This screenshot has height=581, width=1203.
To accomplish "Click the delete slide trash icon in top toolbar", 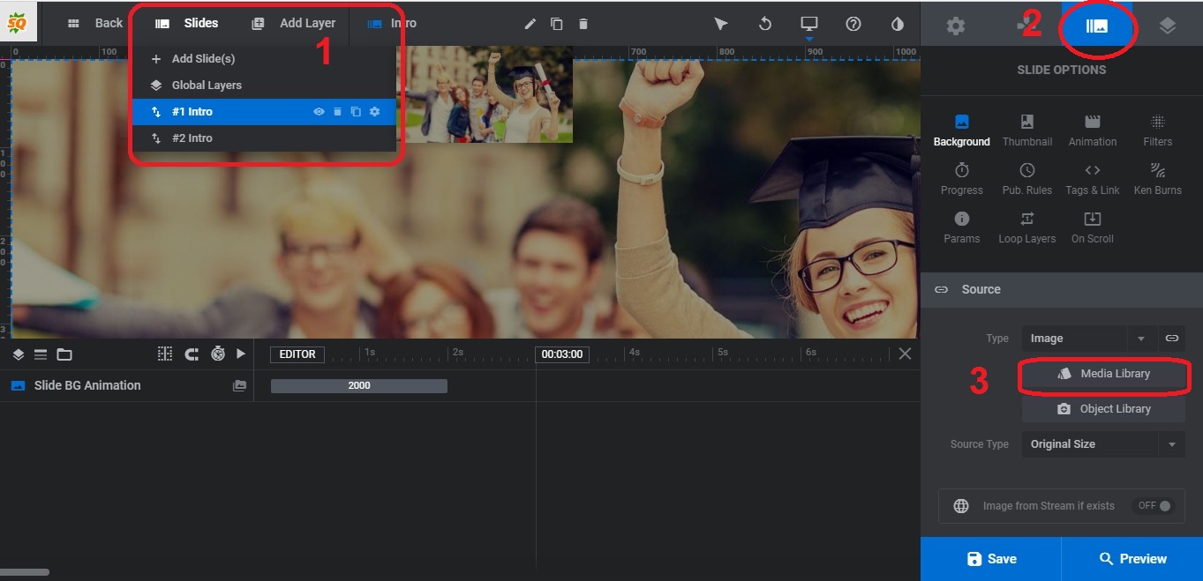I will tap(583, 24).
